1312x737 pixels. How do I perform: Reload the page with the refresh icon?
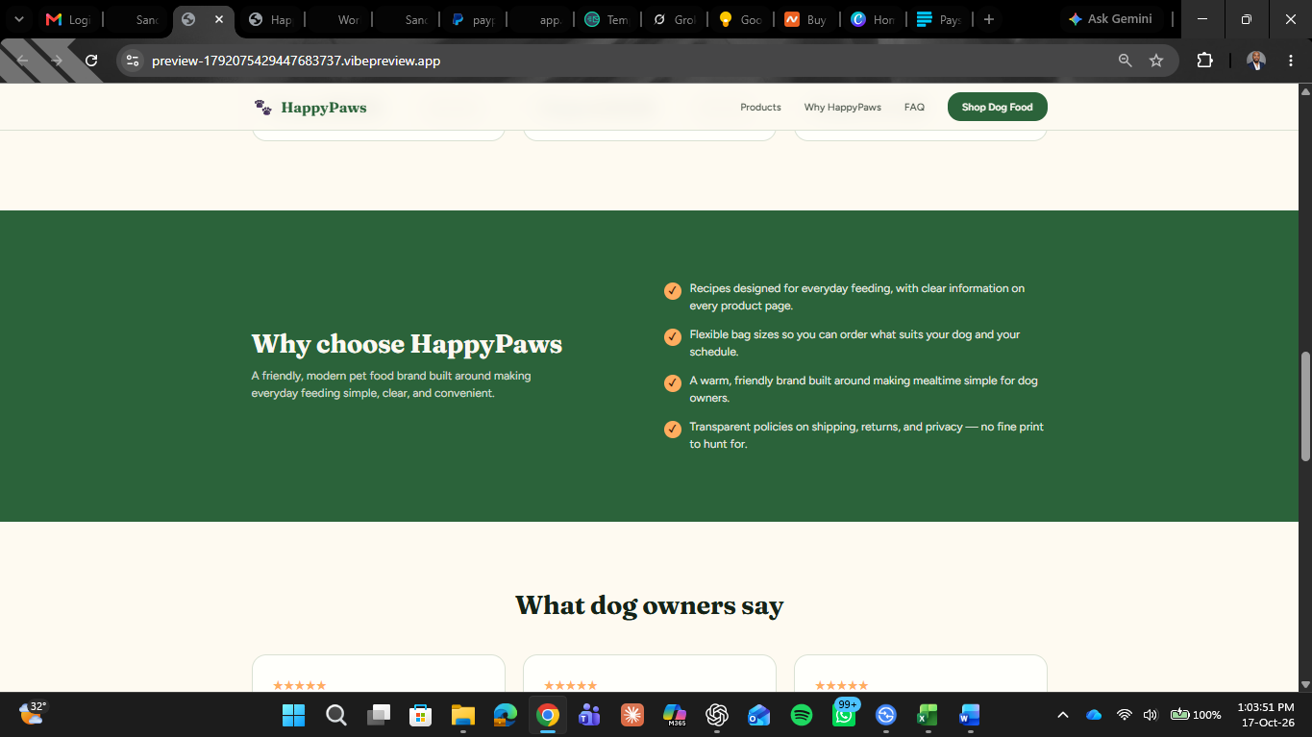click(91, 61)
